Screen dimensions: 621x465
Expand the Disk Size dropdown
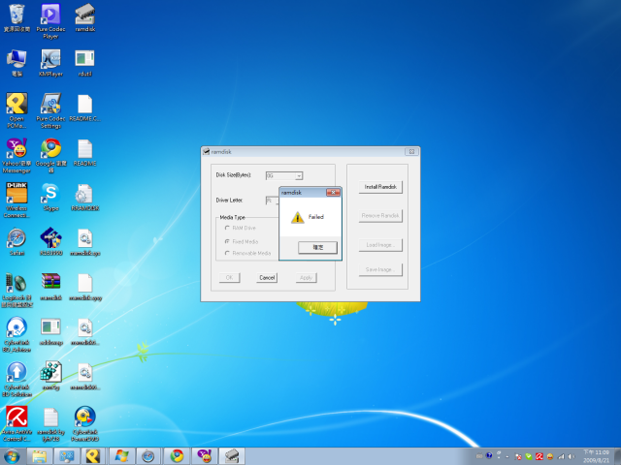pos(299,176)
